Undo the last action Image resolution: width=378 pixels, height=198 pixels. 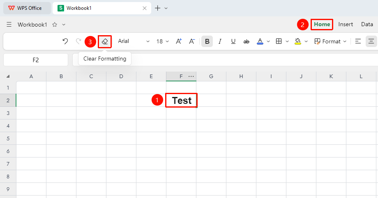(65, 41)
